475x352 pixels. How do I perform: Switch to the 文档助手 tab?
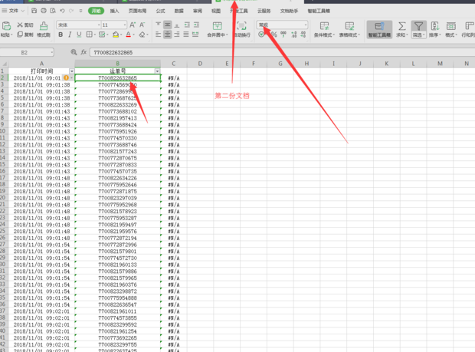coord(289,11)
